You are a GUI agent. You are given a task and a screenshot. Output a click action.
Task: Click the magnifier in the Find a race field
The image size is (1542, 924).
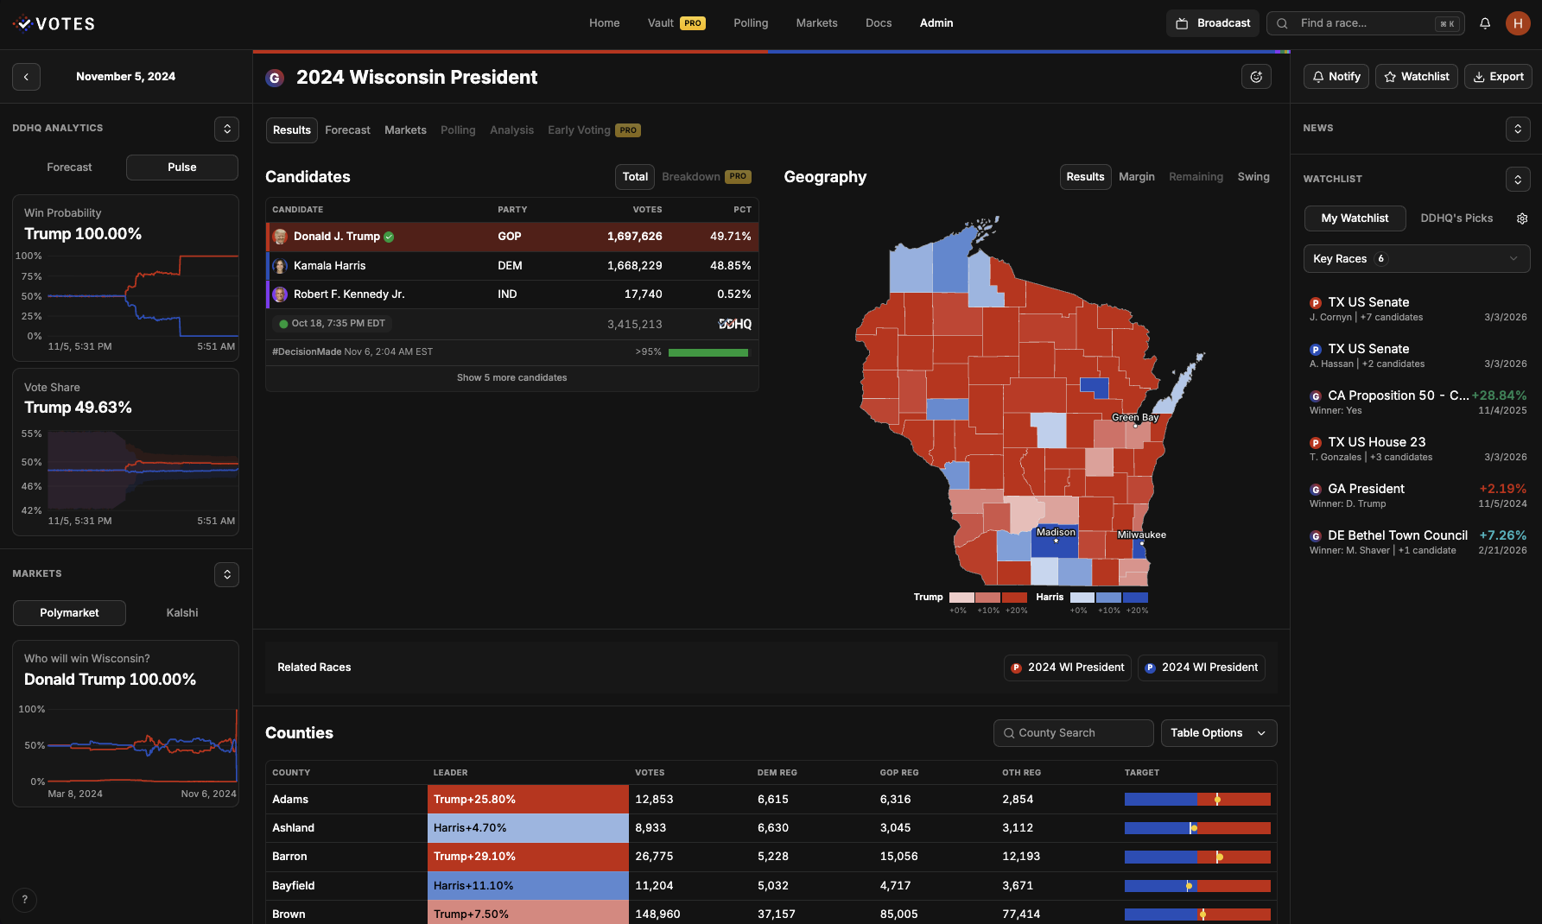(1281, 23)
